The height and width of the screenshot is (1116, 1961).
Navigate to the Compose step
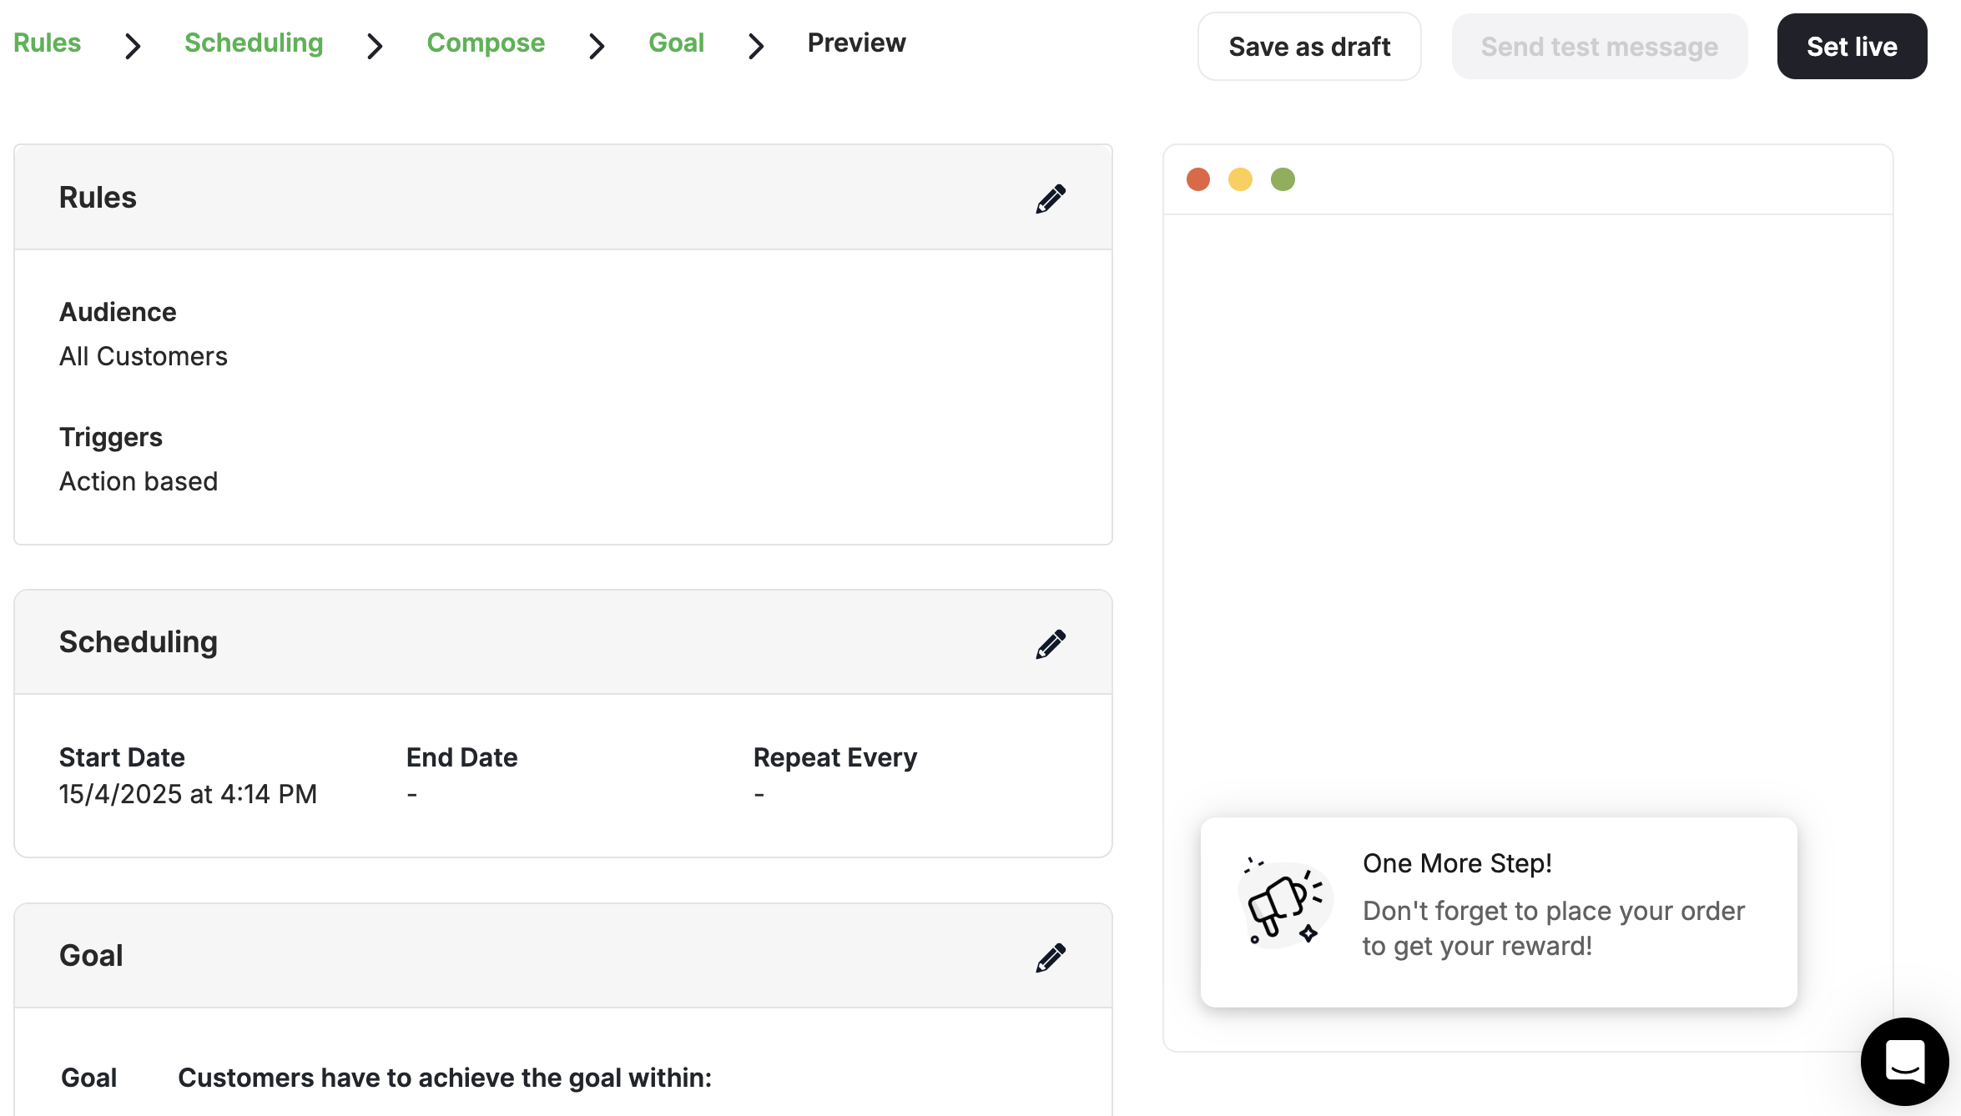click(x=486, y=42)
